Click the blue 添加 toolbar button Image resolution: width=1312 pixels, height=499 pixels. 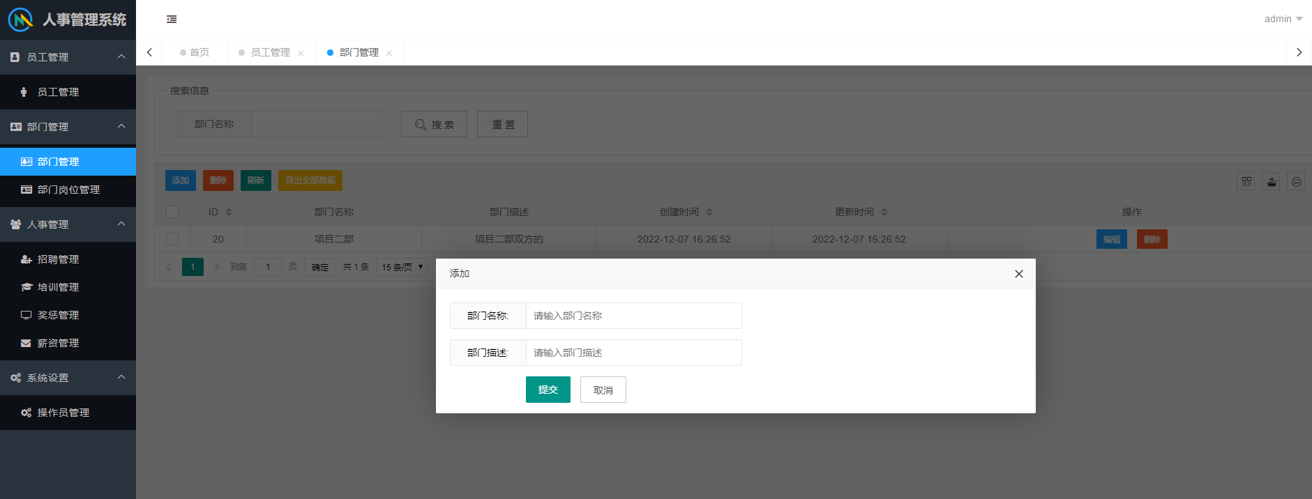pos(181,181)
